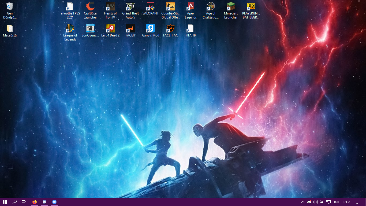
Task: Select the Counter-Strike Global Offensive shortcut
Action: pyautogui.click(x=171, y=11)
